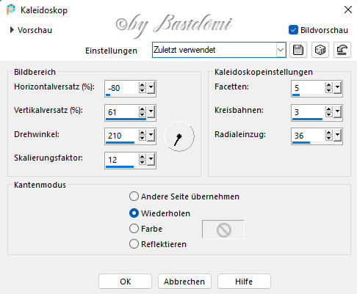Click the reset to default arrow icon
The width and height of the screenshot is (357, 294).
342,50
